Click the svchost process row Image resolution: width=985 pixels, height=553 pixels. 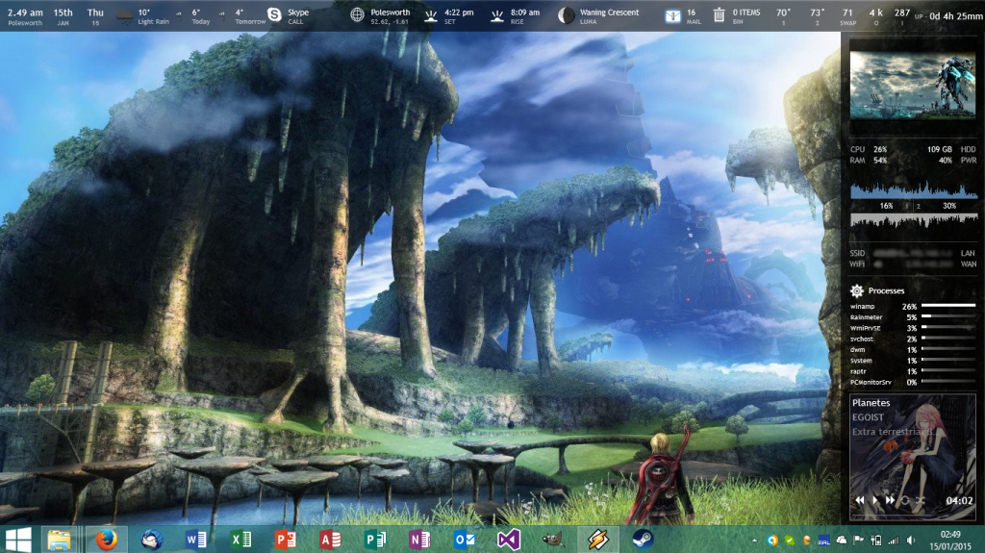(913, 339)
